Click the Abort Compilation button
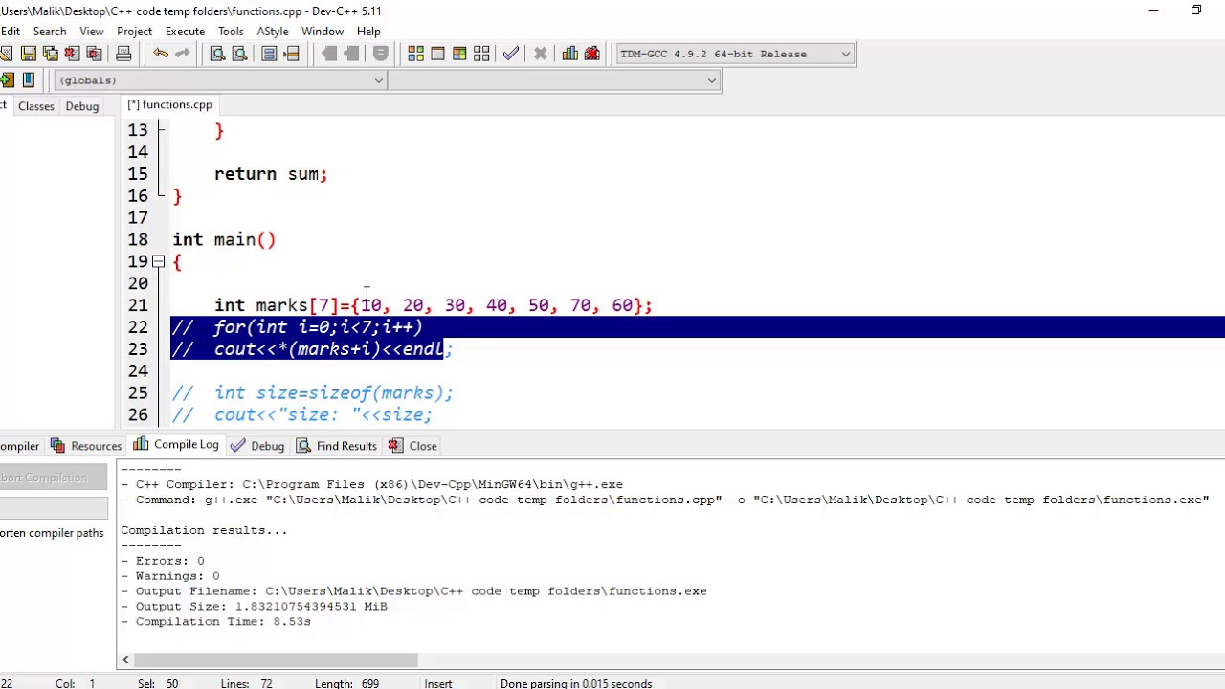The width and height of the screenshot is (1225, 689). click(54, 478)
